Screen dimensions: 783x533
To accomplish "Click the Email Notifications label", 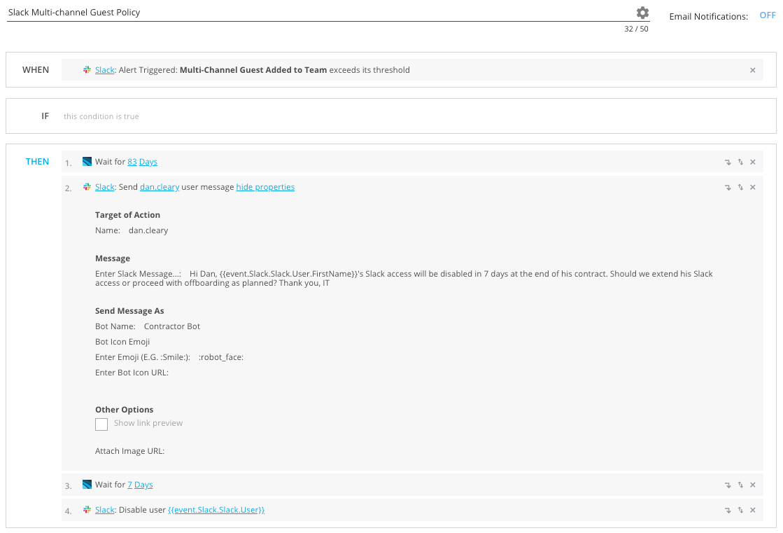I will 709,17.
